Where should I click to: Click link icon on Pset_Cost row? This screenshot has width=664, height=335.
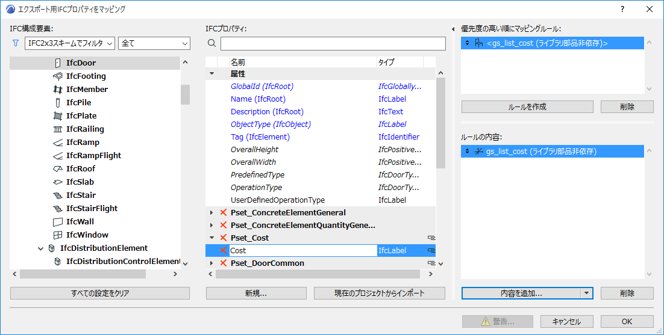point(431,238)
